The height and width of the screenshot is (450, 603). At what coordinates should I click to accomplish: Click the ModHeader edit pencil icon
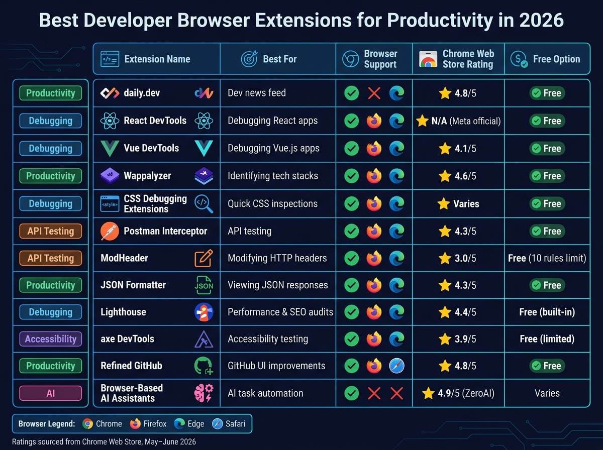pos(204,258)
